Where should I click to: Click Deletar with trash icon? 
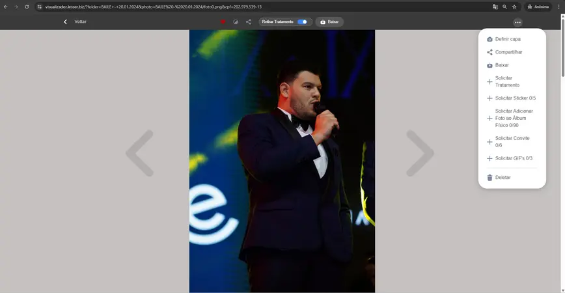pyautogui.click(x=503, y=177)
